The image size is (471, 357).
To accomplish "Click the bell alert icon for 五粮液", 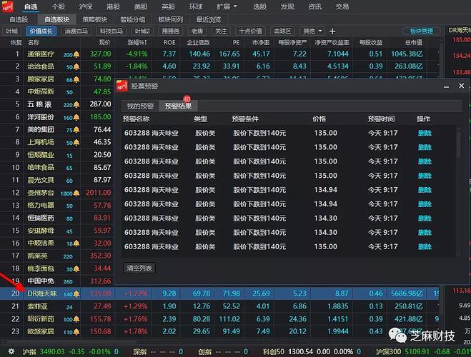I will pos(76,105).
